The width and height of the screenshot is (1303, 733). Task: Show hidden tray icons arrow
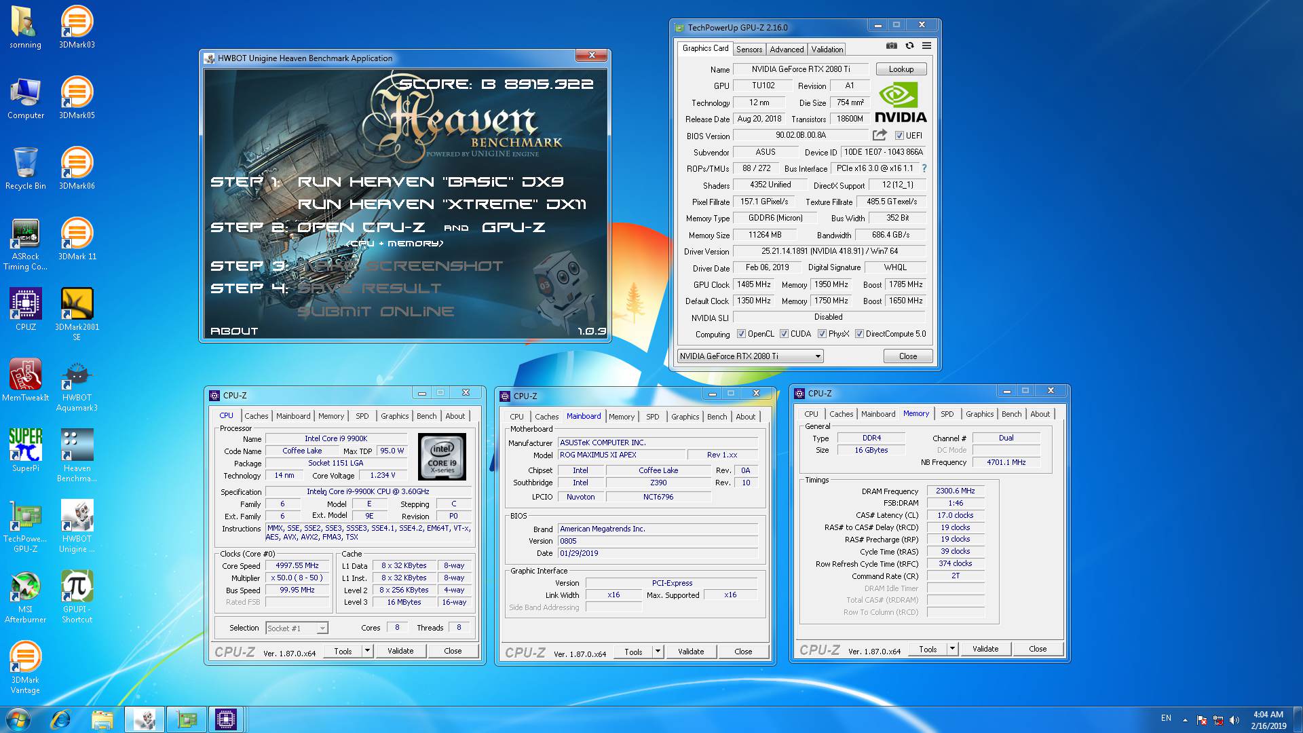(1185, 720)
